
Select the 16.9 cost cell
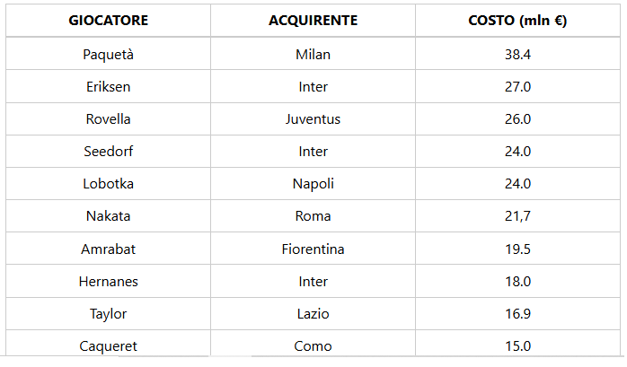pyautogui.click(x=517, y=314)
